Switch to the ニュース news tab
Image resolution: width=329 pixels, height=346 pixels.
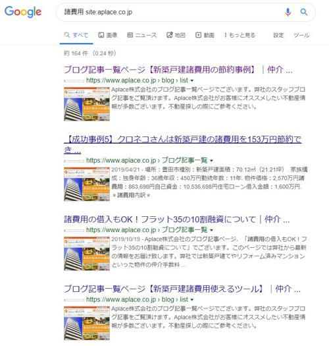pyautogui.click(x=142, y=35)
